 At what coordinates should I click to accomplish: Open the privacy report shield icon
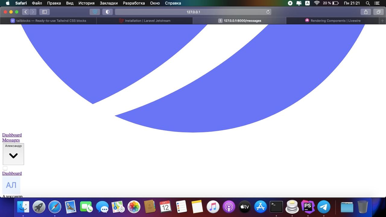tap(107, 12)
